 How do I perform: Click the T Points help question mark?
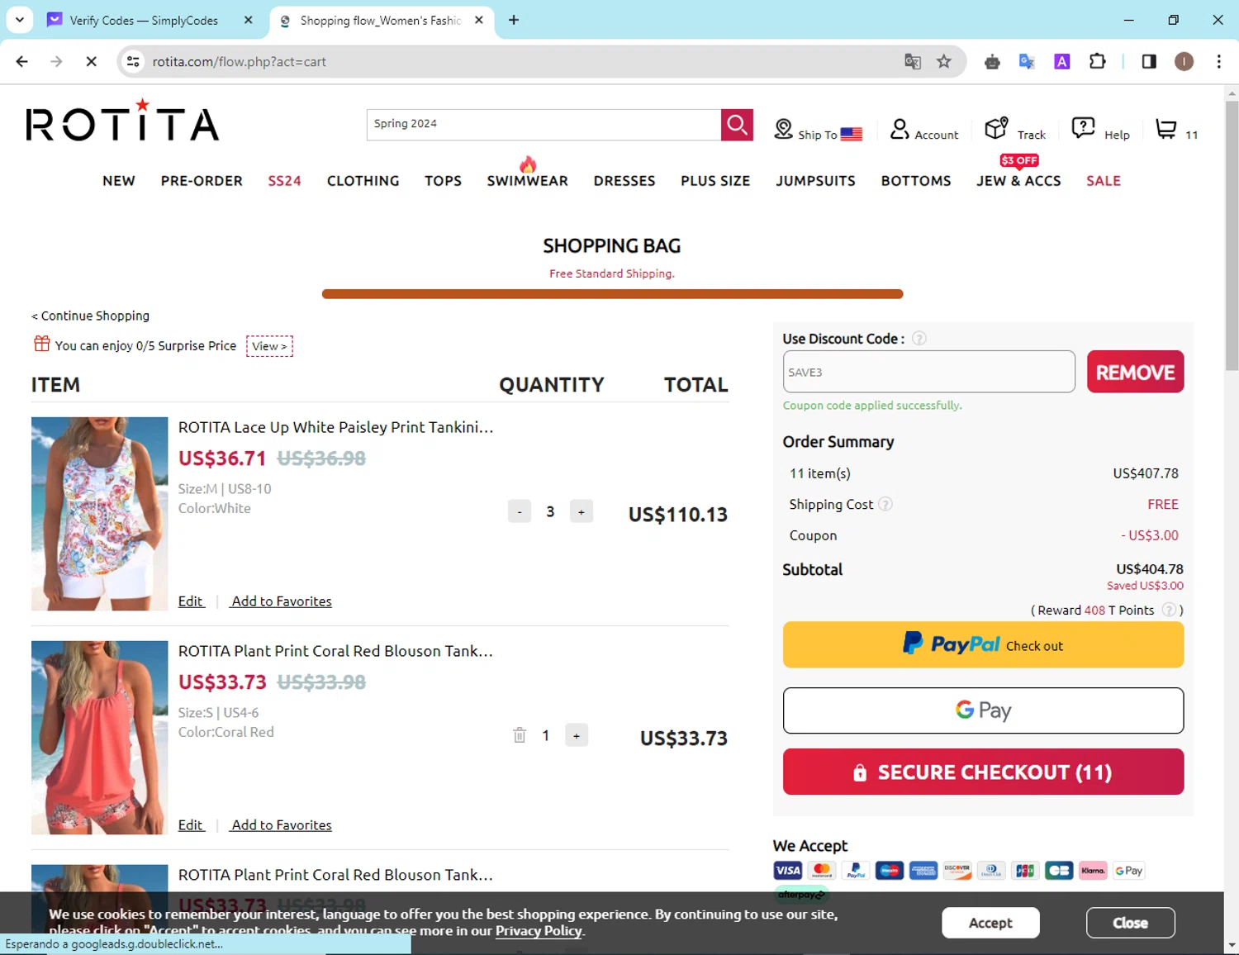pyautogui.click(x=1169, y=610)
